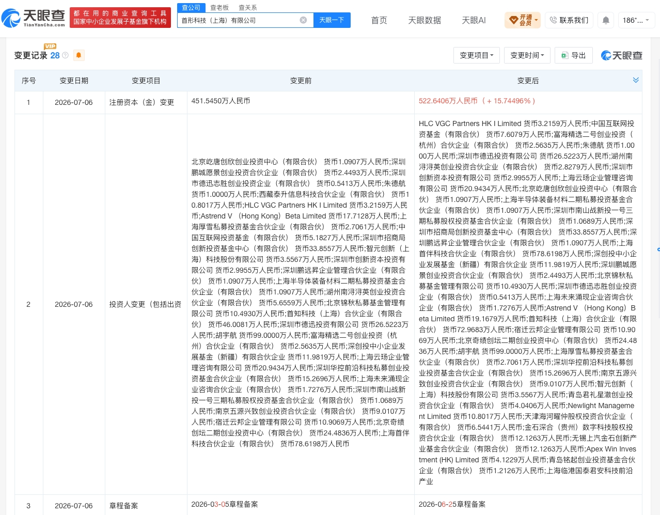This screenshot has height=515, width=660.
Task: Click the 变更前 column header
Action: click(x=301, y=81)
